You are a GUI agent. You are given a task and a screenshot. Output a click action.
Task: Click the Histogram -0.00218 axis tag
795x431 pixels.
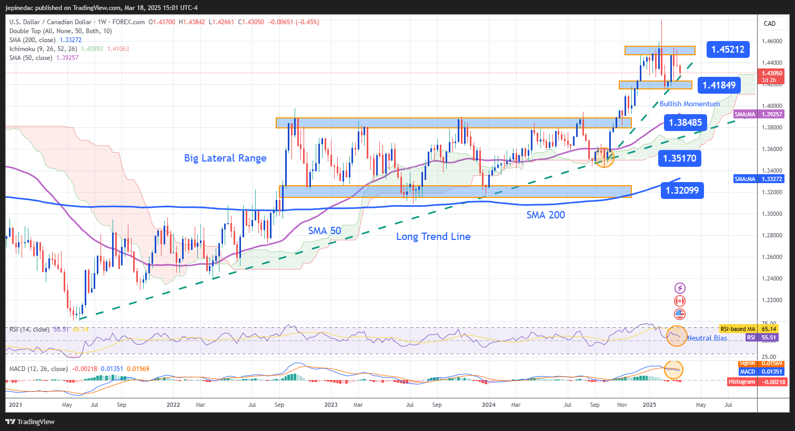tap(758, 382)
